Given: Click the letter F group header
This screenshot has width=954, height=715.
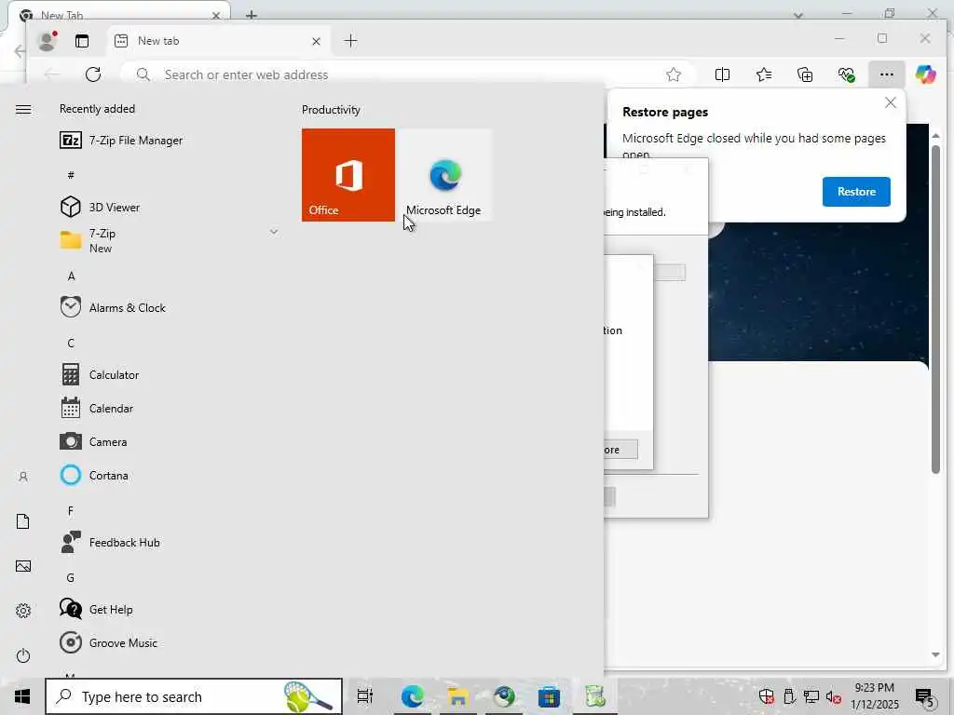Looking at the screenshot, I should (x=71, y=511).
